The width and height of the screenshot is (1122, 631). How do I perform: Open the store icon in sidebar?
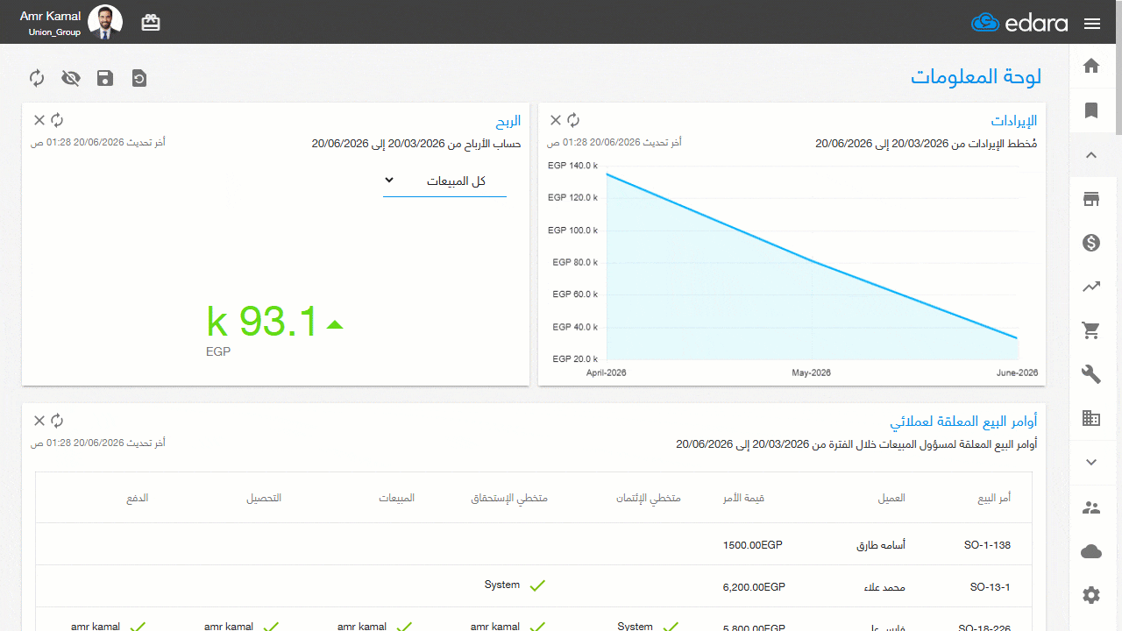click(1091, 199)
